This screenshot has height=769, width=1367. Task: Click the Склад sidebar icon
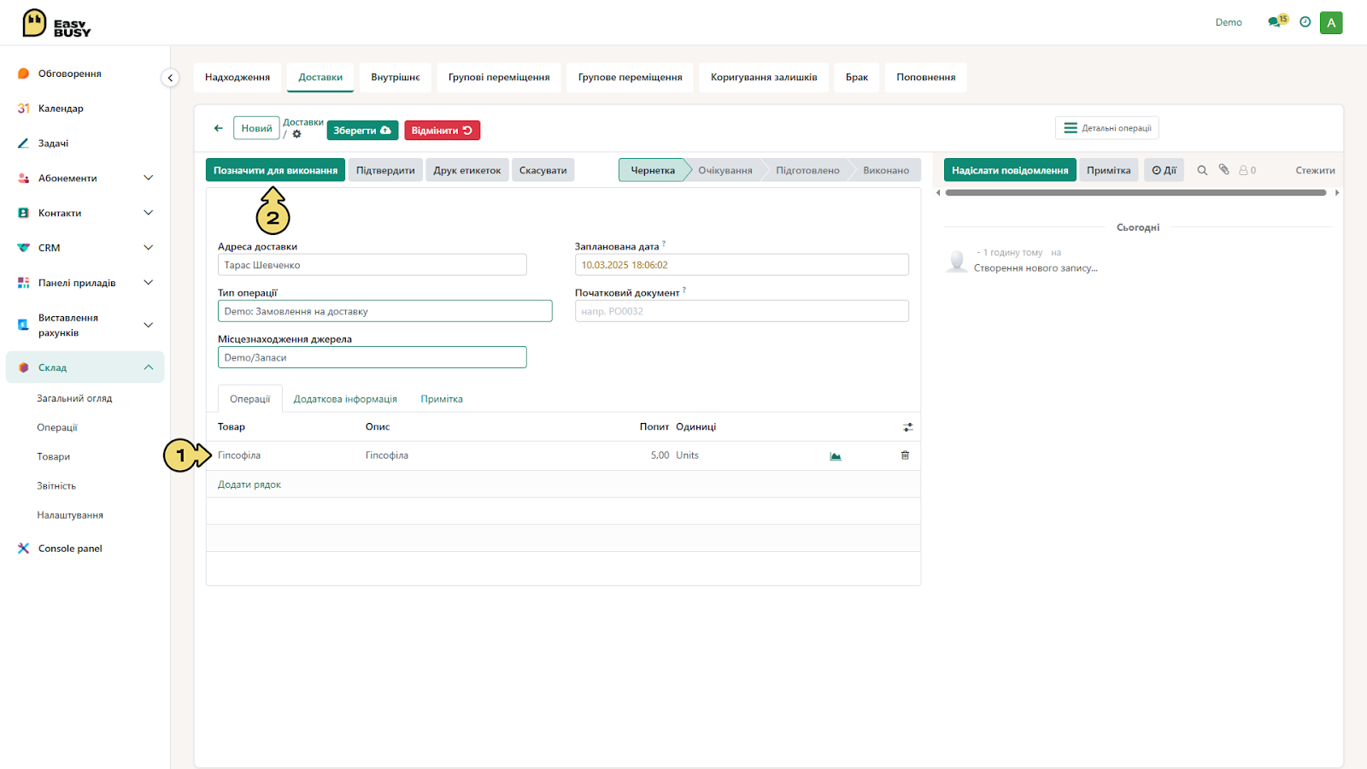click(x=23, y=367)
